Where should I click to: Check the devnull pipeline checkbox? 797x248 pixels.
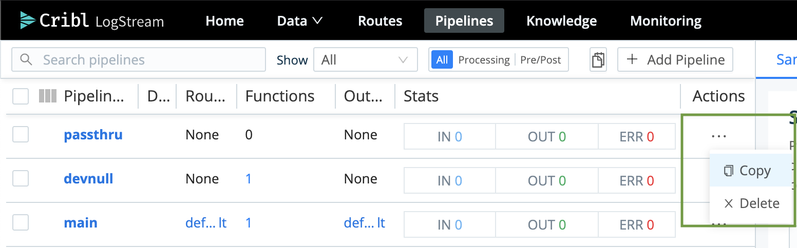coord(21,179)
